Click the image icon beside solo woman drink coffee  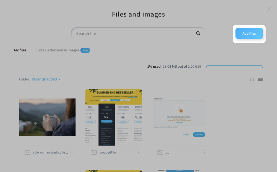pyautogui.click(x=27, y=152)
